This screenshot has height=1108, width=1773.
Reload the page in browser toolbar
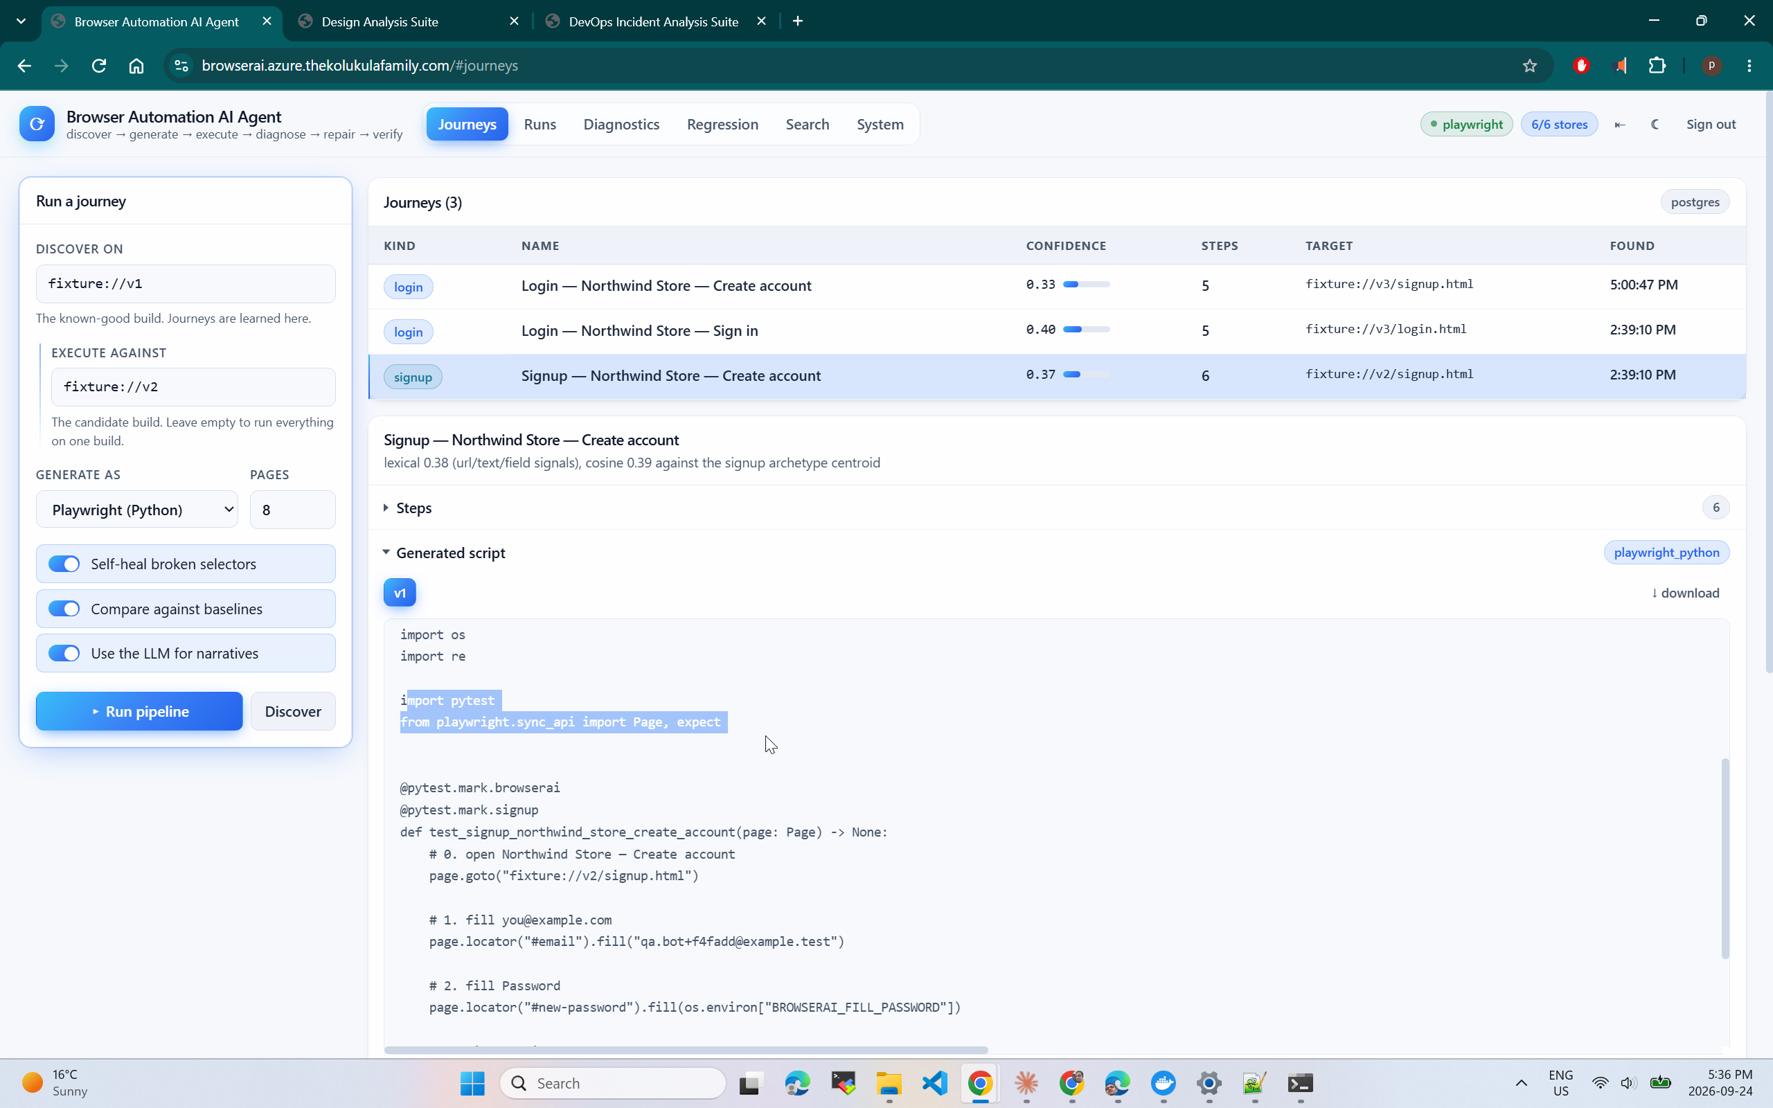(99, 65)
